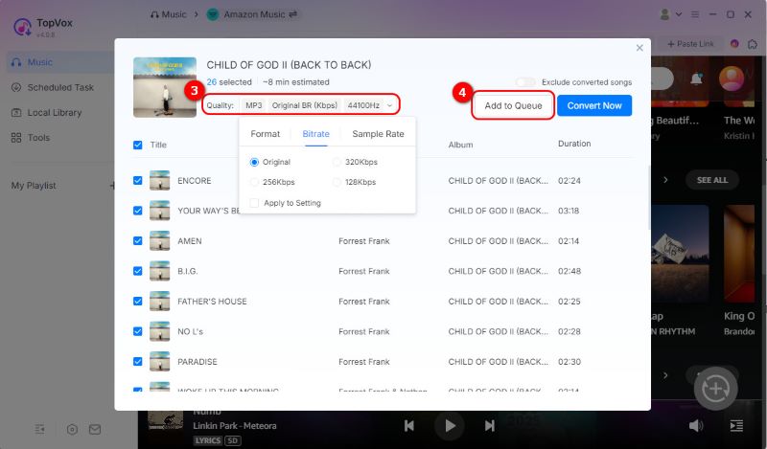Uncheck the NO L's song checkbox
This screenshot has height=449, width=767.
click(x=137, y=332)
